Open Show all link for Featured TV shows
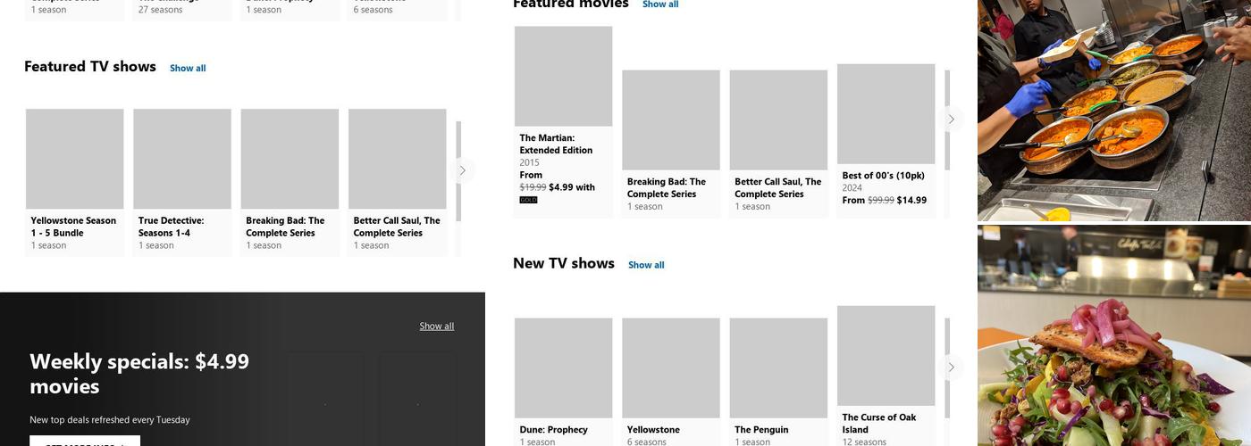The image size is (1251, 446). 188,69
